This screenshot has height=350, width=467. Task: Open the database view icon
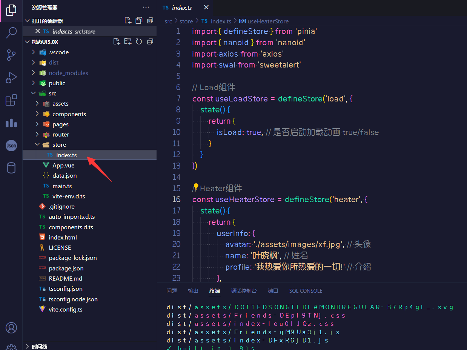[11, 168]
